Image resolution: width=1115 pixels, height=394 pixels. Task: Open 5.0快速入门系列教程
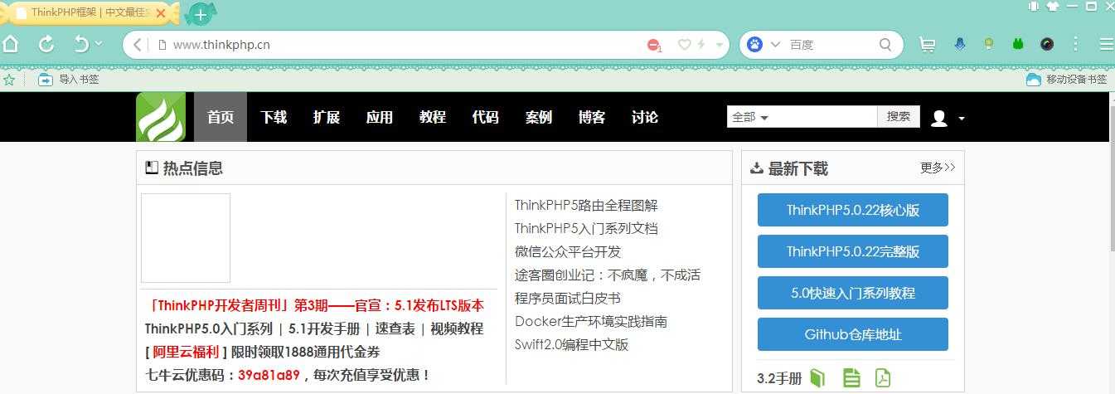click(853, 293)
